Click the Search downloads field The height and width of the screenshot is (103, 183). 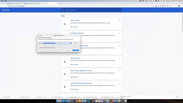tap(91, 10)
